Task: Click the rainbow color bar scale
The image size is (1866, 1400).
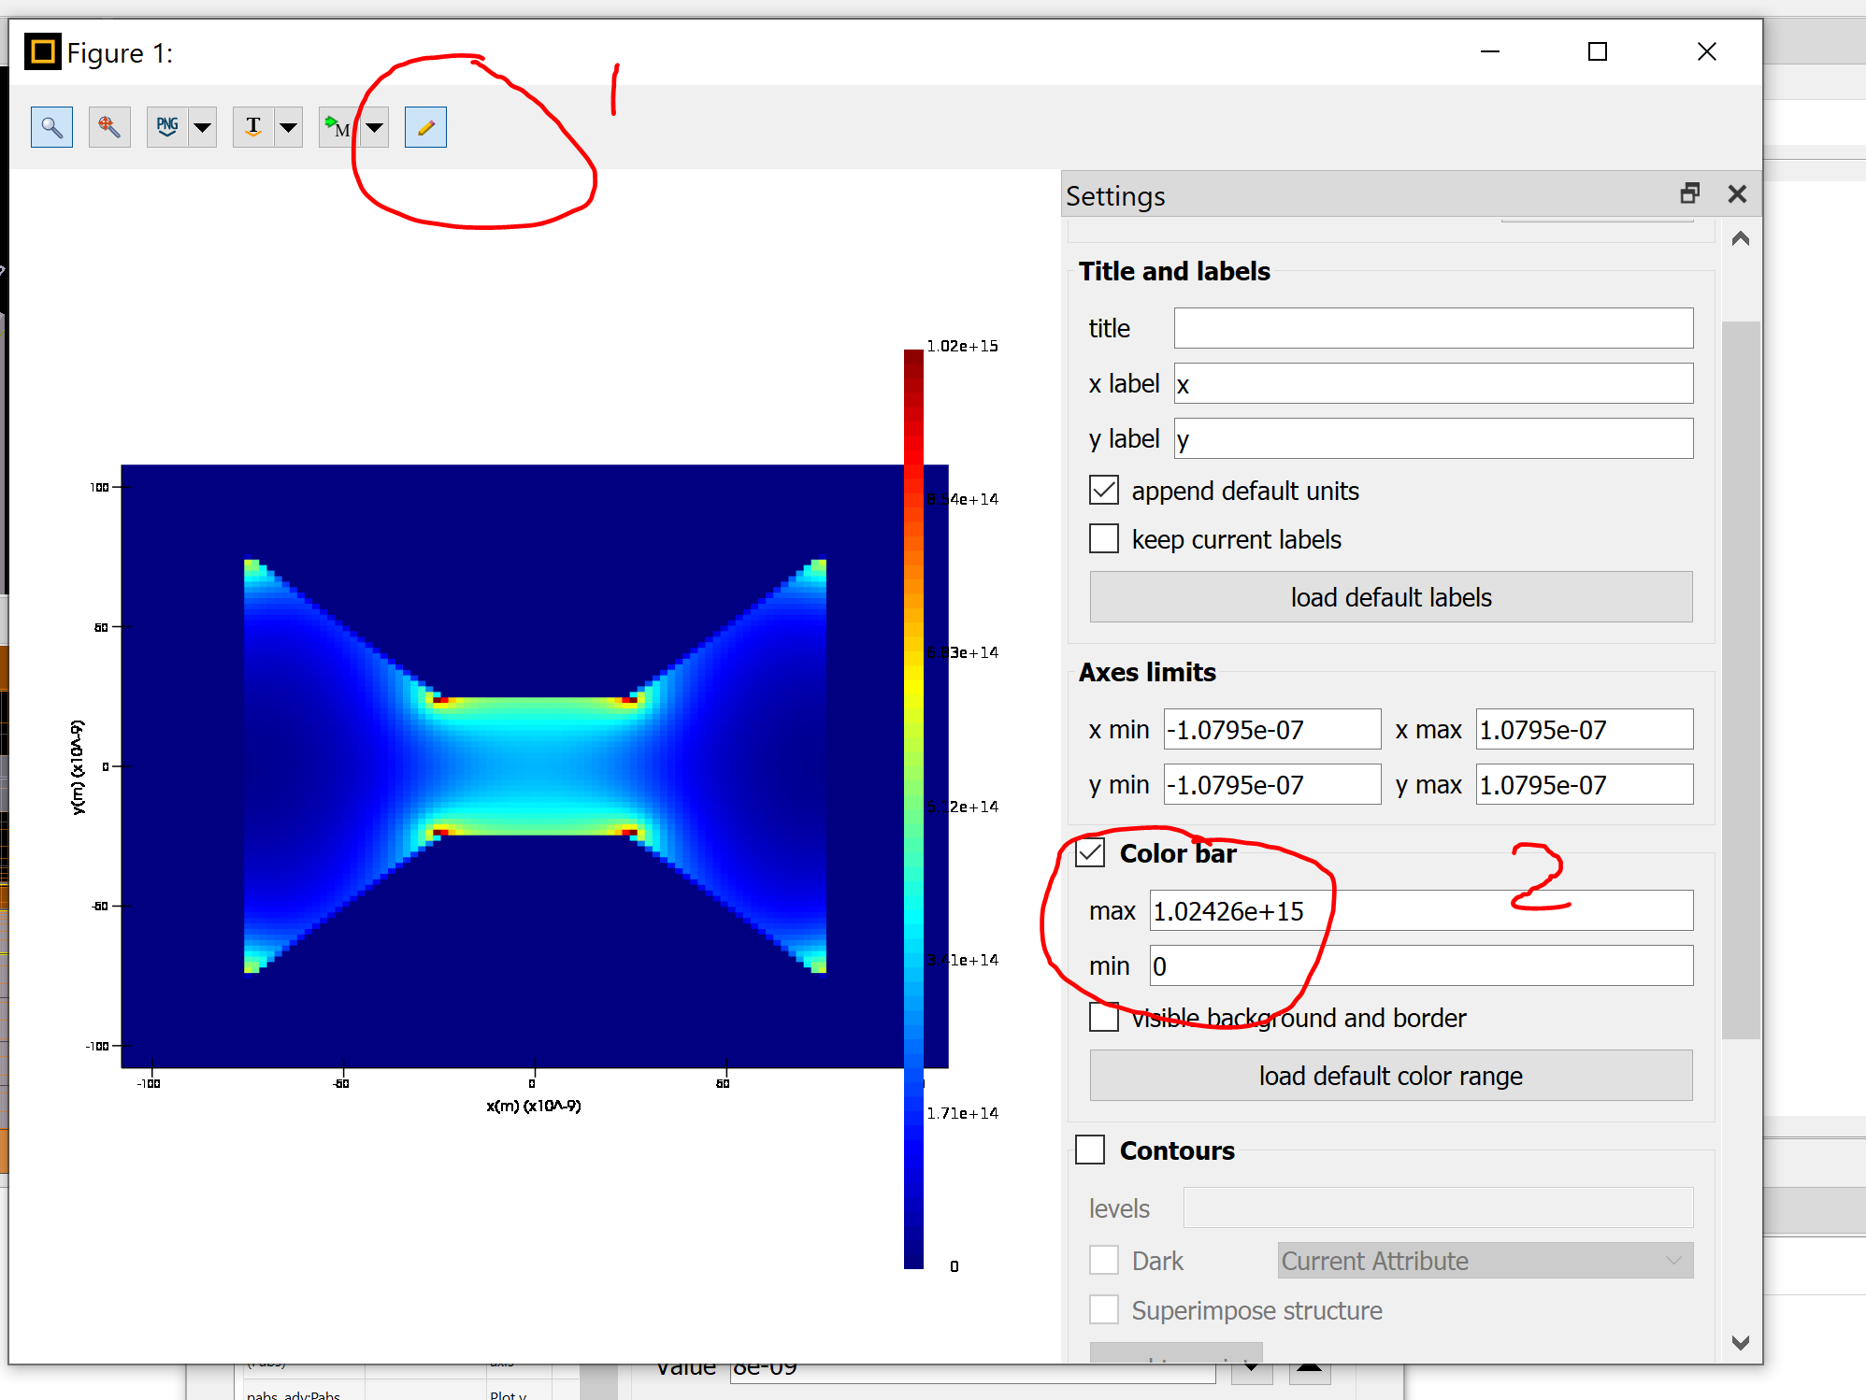Action: coord(913,808)
